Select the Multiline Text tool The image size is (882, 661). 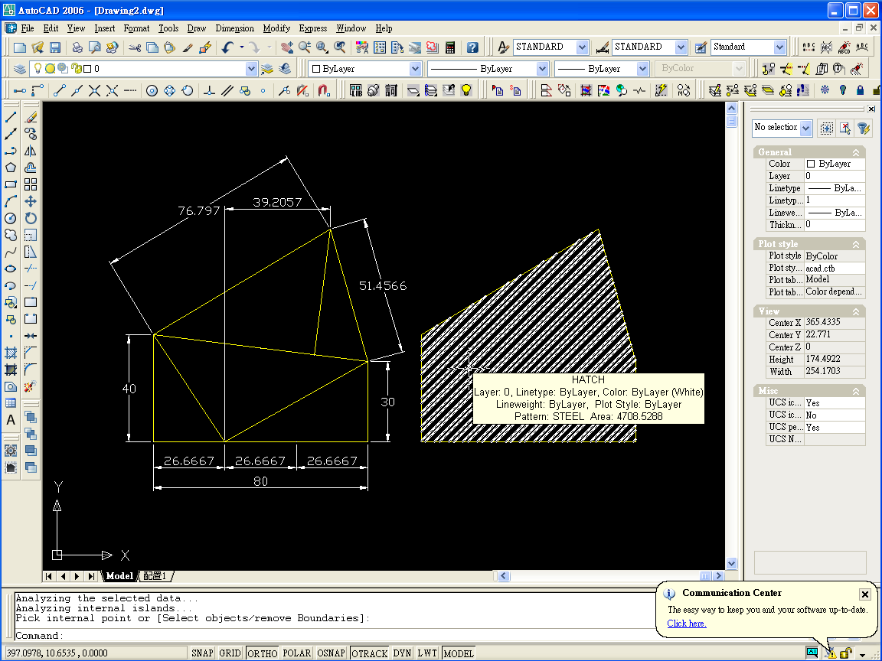coord(11,420)
